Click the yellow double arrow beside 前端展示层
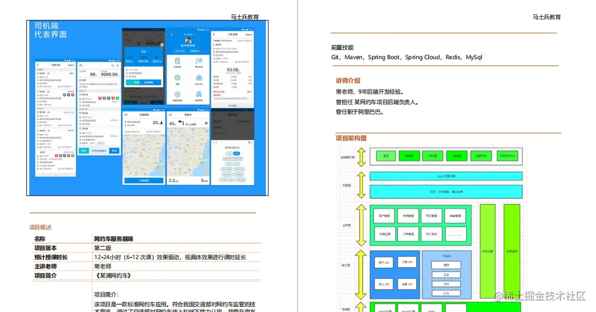 click(362, 157)
